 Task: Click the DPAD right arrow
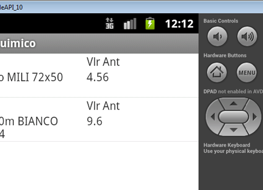tap(255, 117)
